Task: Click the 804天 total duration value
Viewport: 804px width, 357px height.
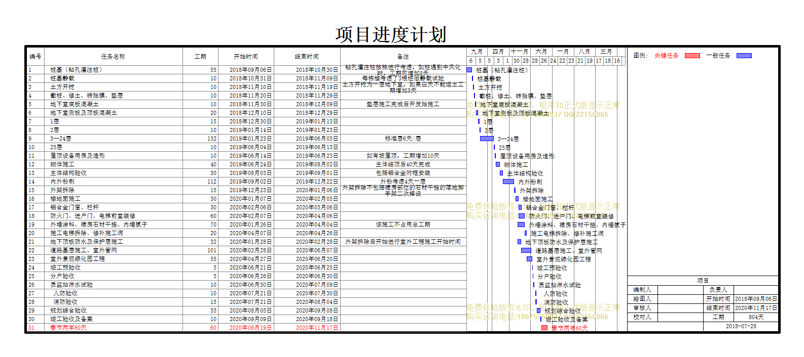Action: pos(756,317)
